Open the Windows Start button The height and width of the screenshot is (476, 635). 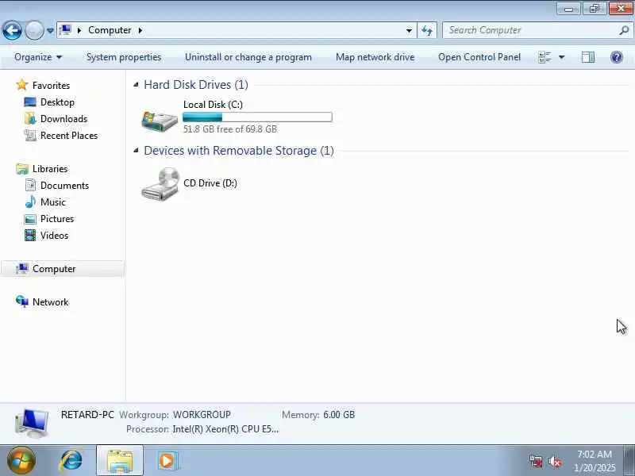21,461
